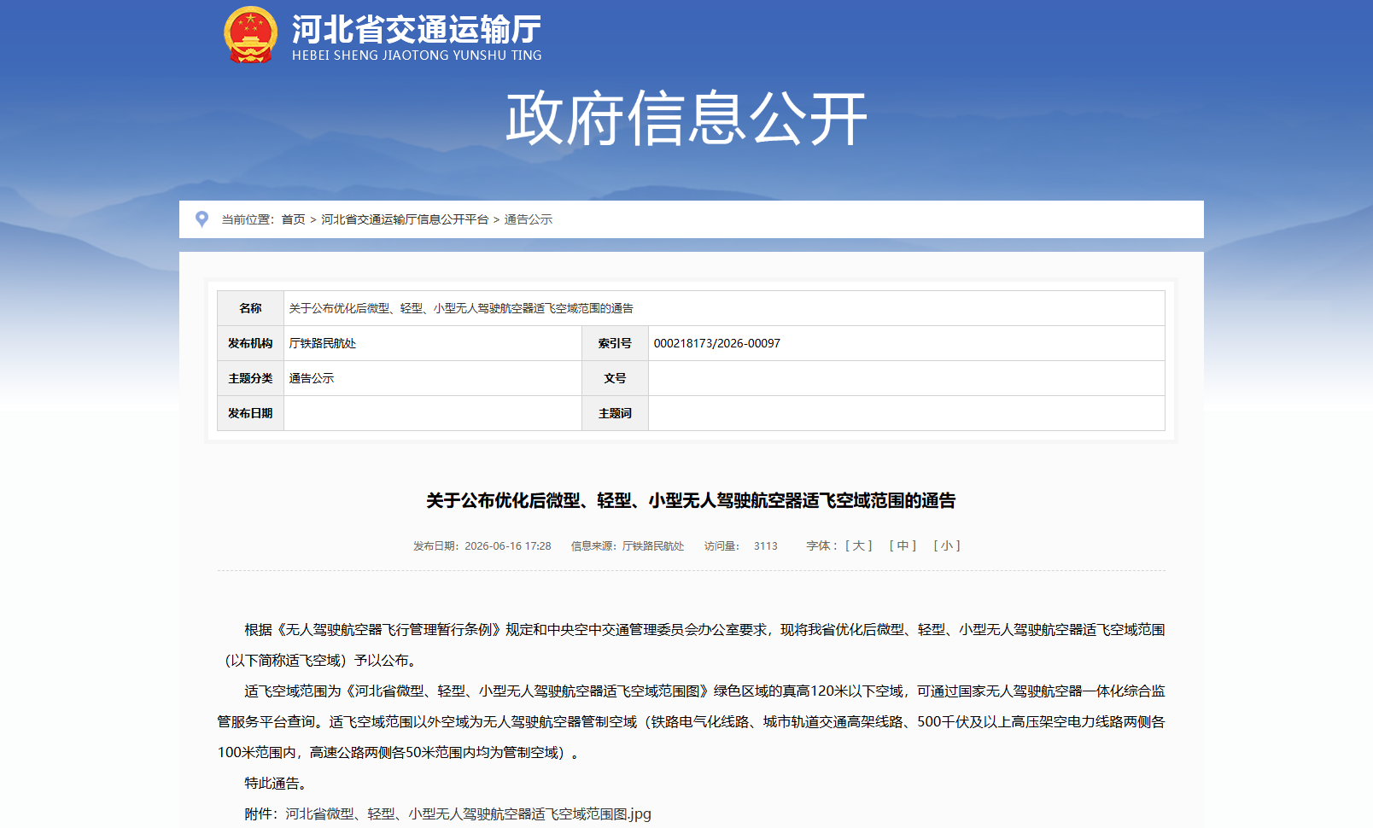This screenshot has height=828, width=1373.
Task: Click HEBEI SHENG JIAOTONG YUNSHU TING subtitle
Action: coord(417,55)
